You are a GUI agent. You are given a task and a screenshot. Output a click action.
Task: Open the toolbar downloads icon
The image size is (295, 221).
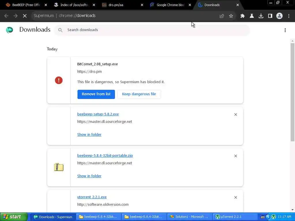tap(261, 16)
